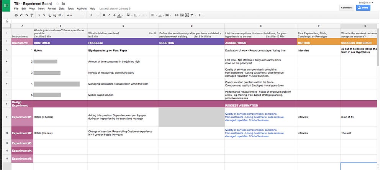383x170 pixels.
Task: Open the account email dropdown
Action: pyautogui.click(x=366, y=2)
